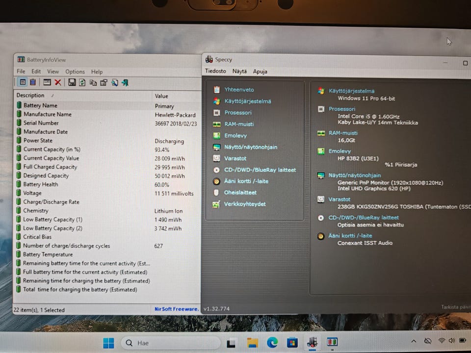Screen dimensions: 471x353
Task: Select the Critical Bias row
Action: coord(108,237)
